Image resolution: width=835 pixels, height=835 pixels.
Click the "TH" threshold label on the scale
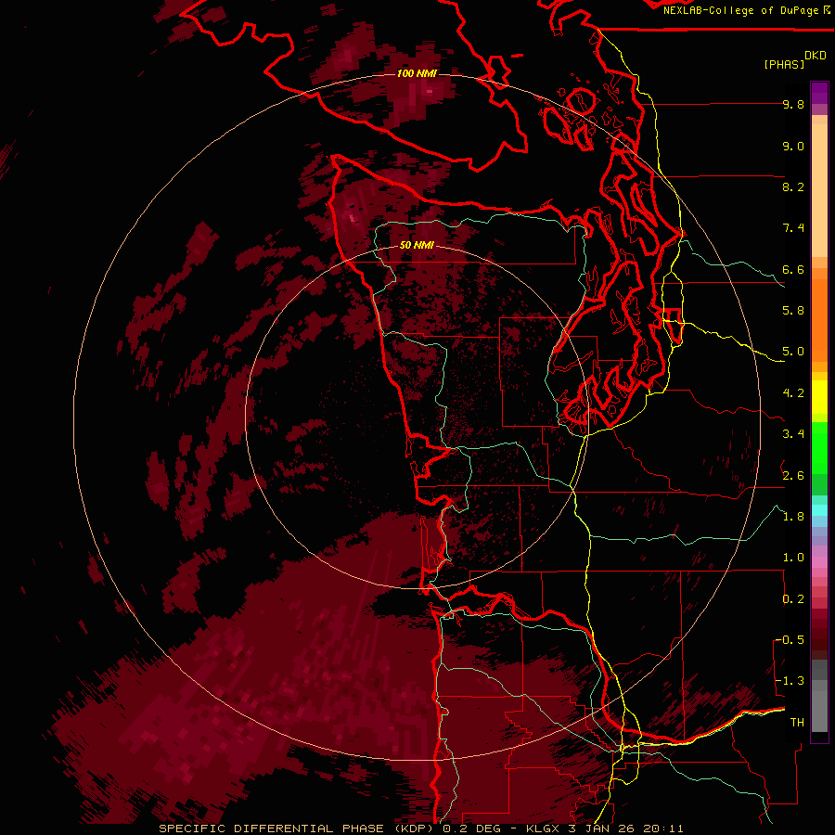[x=797, y=723]
